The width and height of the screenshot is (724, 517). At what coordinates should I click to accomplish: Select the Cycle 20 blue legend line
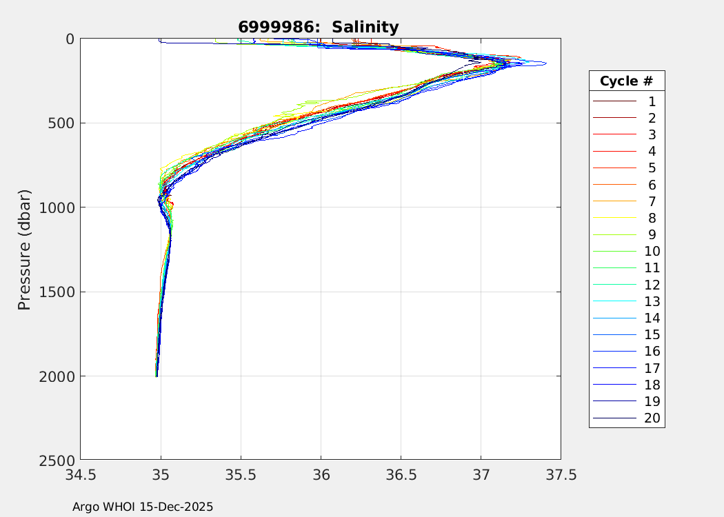click(614, 418)
